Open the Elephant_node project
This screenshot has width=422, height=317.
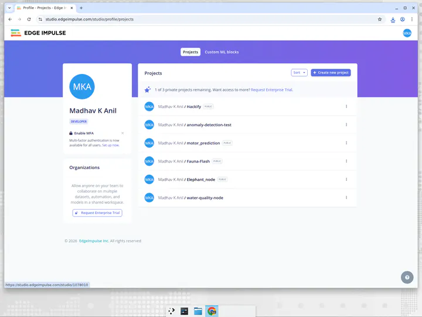(x=201, y=179)
